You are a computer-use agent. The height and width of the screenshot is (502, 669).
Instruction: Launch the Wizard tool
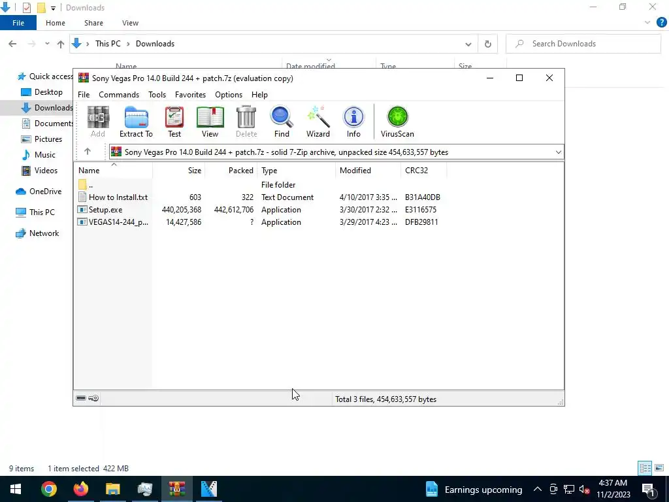tap(318, 122)
